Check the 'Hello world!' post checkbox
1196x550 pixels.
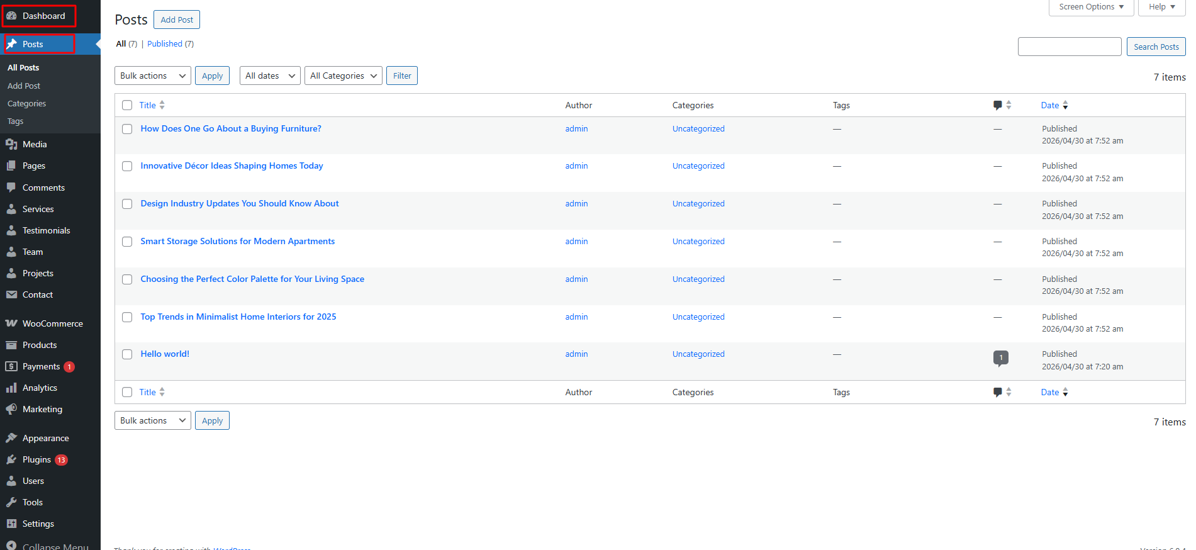click(127, 354)
